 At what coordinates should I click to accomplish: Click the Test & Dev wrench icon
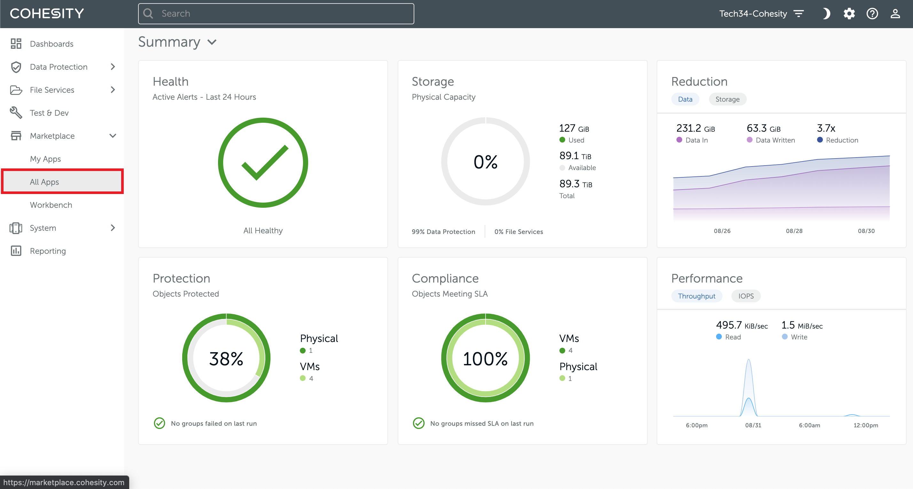[x=16, y=113]
